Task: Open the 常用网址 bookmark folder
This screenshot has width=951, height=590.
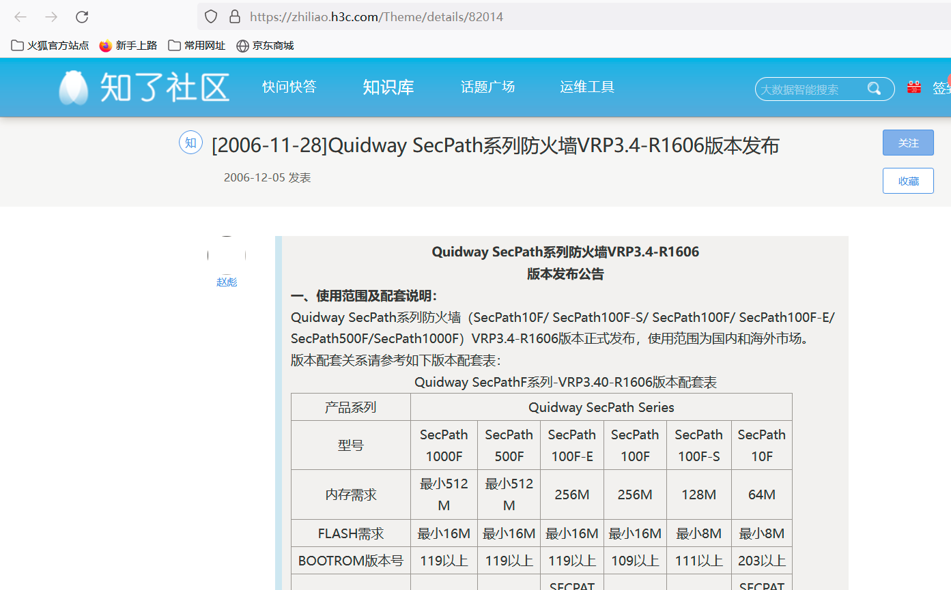Action: (x=197, y=46)
